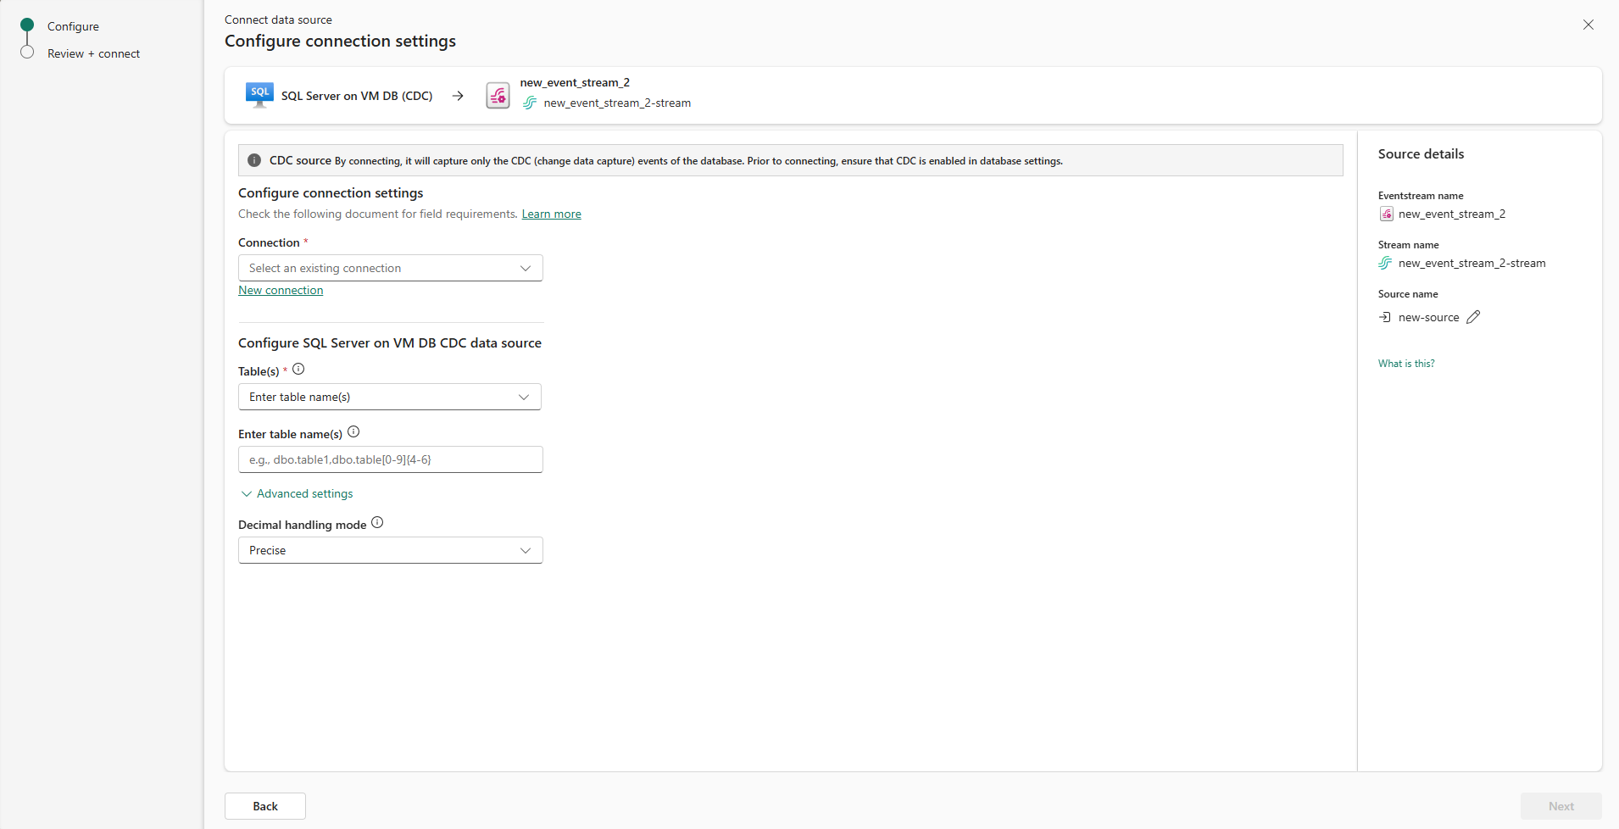The width and height of the screenshot is (1619, 829).
Task: Click the stream icon beside new_event_stream_2-stream
Action: [529, 103]
